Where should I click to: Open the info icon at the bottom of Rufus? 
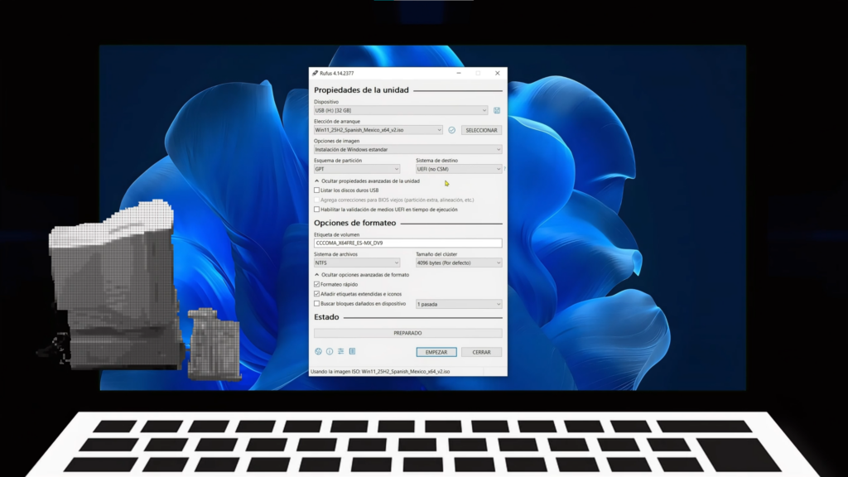(330, 351)
